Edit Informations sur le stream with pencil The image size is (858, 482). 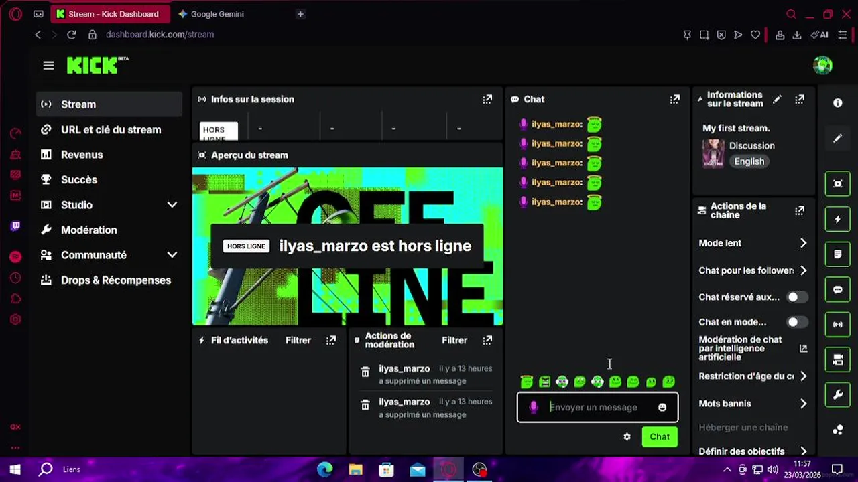(777, 99)
